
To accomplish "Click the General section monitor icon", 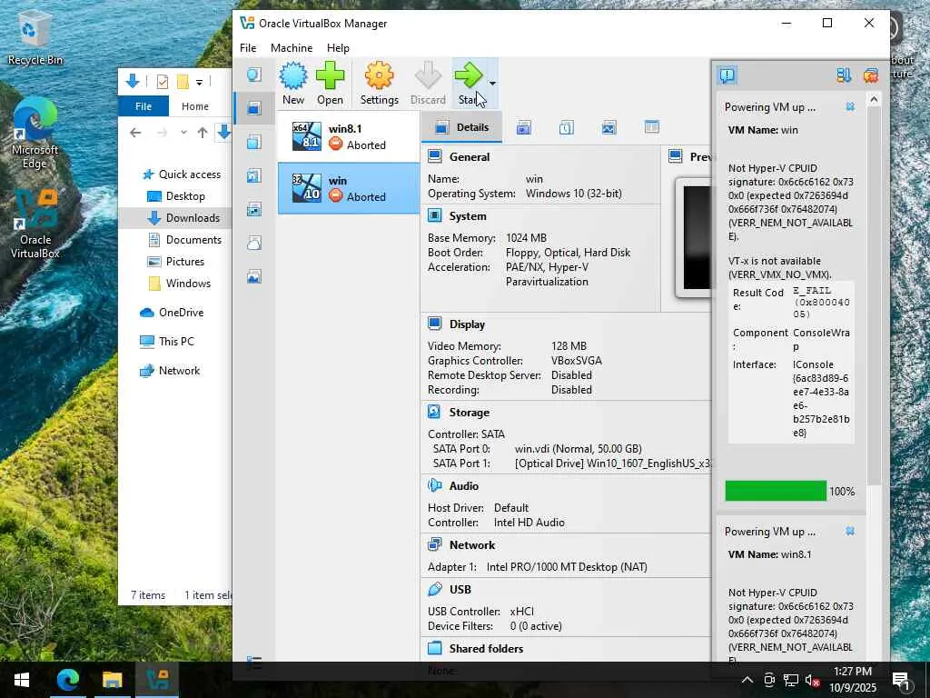I will 435,156.
